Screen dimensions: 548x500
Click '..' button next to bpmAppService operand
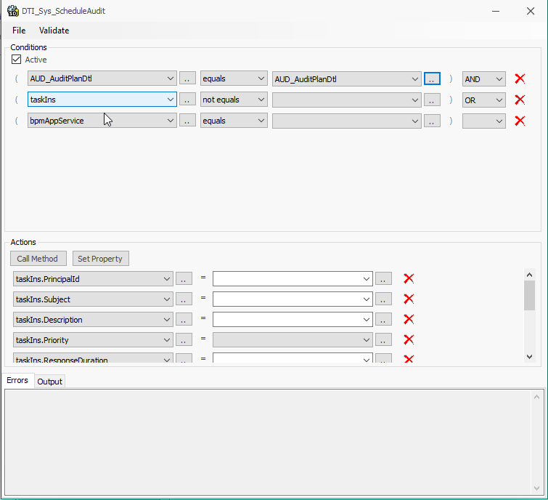187,121
